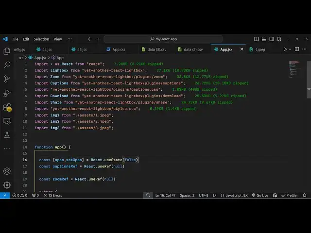Open the File menu
Image resolution: width=311 pixels, height=233 pixels.
[x=15, y=39]
